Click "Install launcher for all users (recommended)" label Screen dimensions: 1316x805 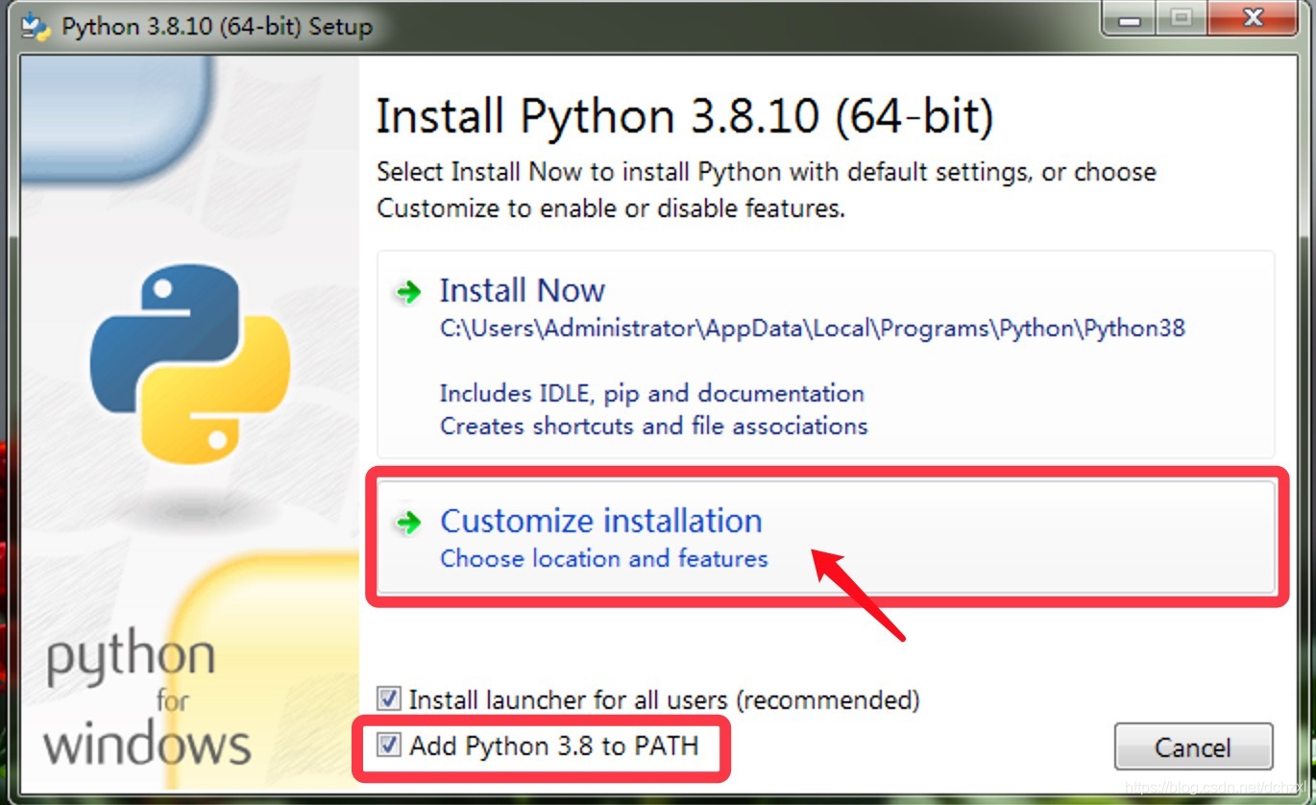click(664, 699)
